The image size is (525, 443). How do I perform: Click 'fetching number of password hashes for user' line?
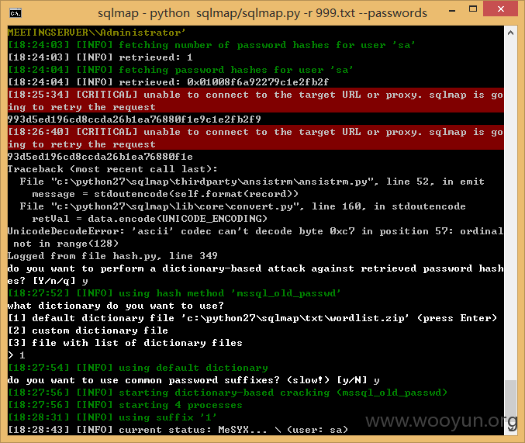212,45
